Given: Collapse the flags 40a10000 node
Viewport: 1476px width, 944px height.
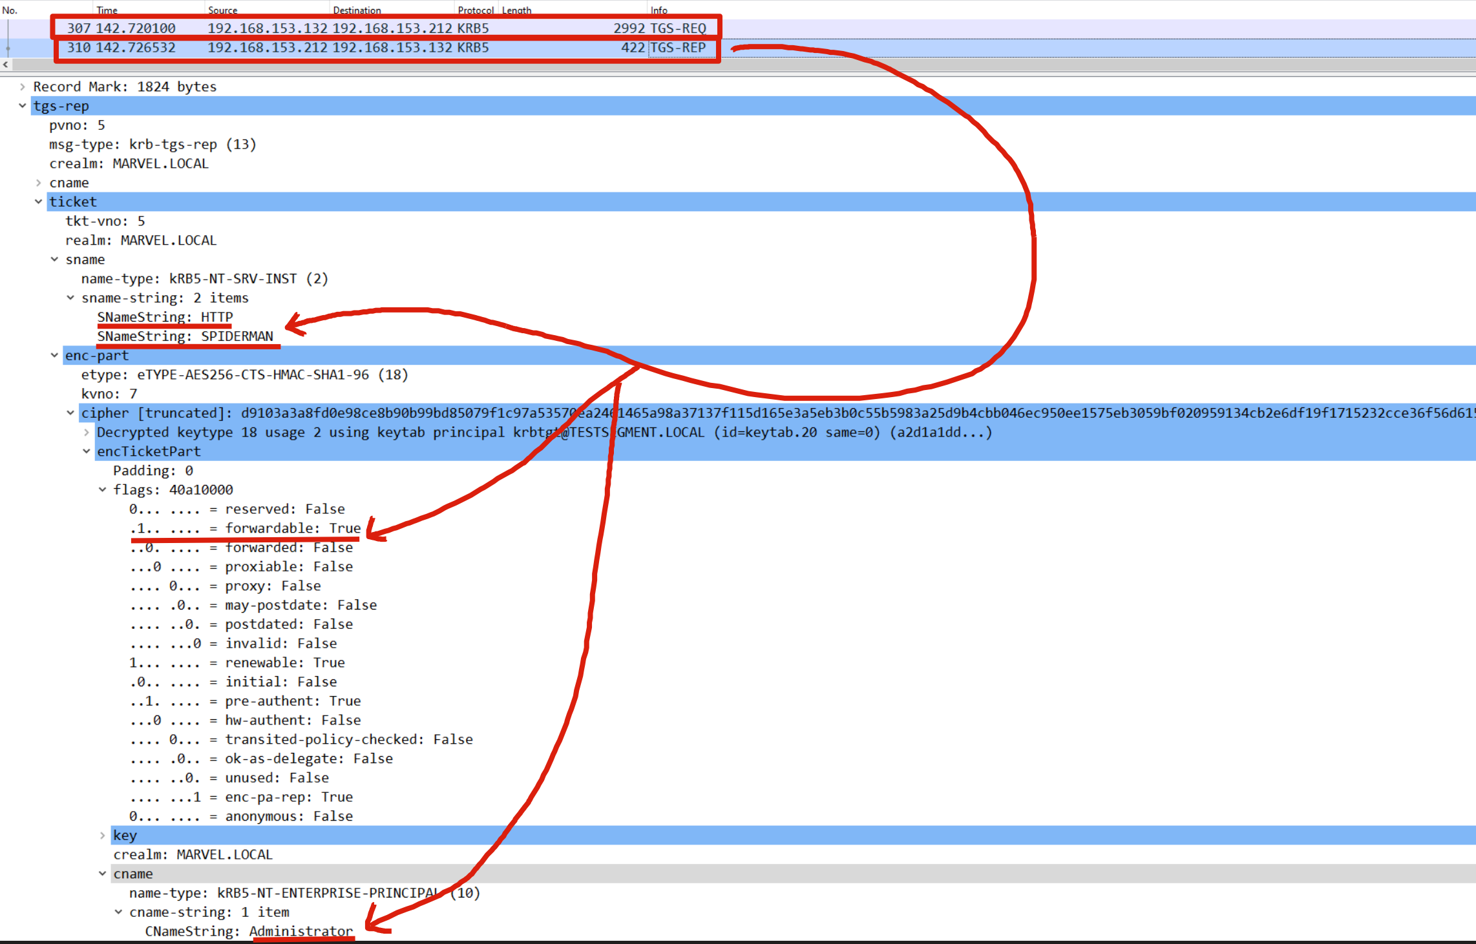Looking at the screenshot, I should tap(102, 490).
